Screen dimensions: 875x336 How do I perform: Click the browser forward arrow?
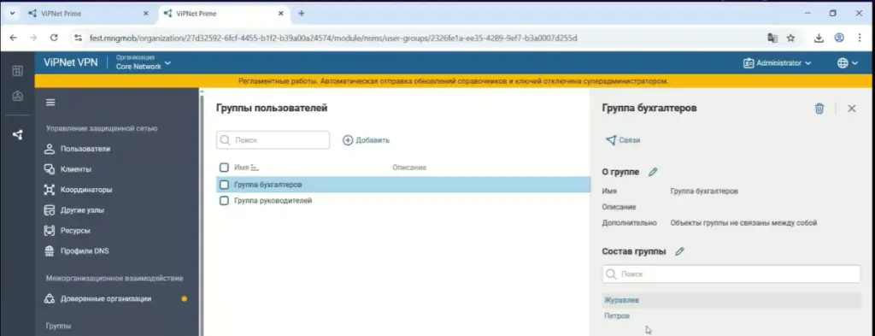point(33,38)
